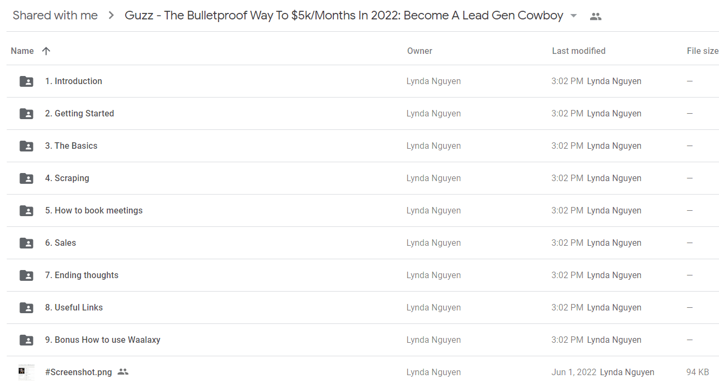Click the Owner column header
The image size is (719, 387).
[420, 51]
